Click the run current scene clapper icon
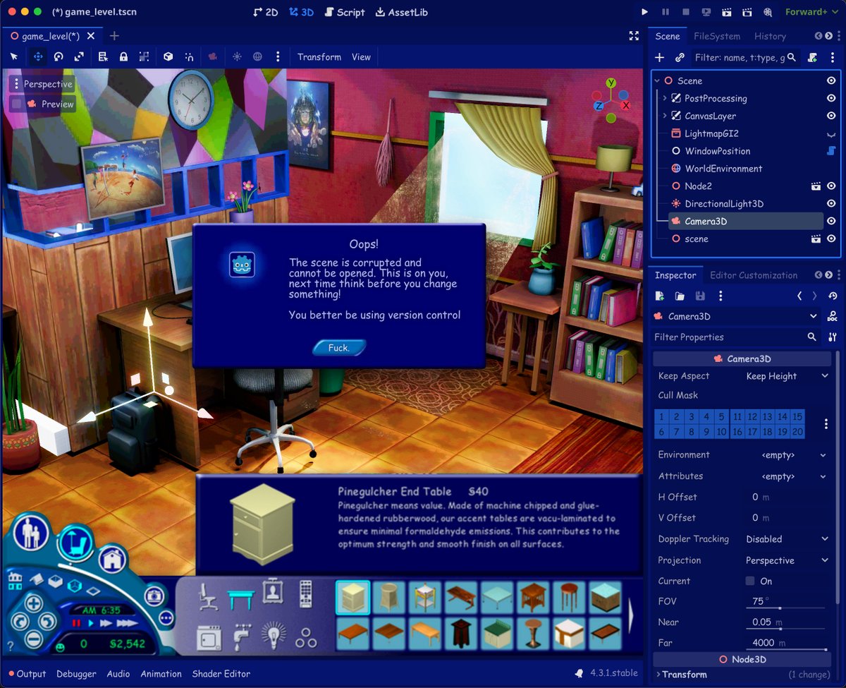Screen dimensions: 846x688 click(x=727, y=12)
